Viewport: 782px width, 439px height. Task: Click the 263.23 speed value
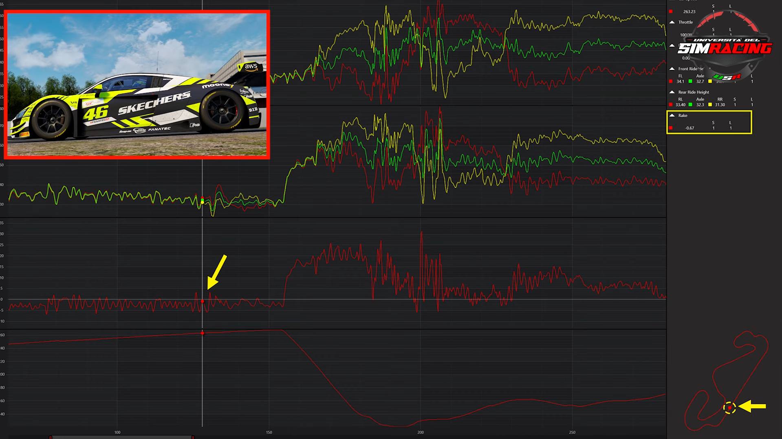tap(689, 11)
